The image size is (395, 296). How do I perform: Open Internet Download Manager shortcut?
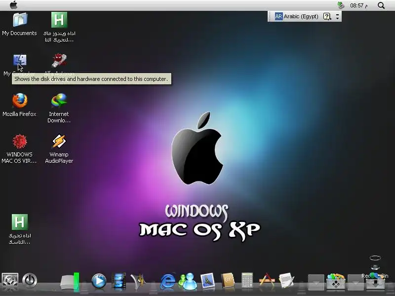coord(59,101)
